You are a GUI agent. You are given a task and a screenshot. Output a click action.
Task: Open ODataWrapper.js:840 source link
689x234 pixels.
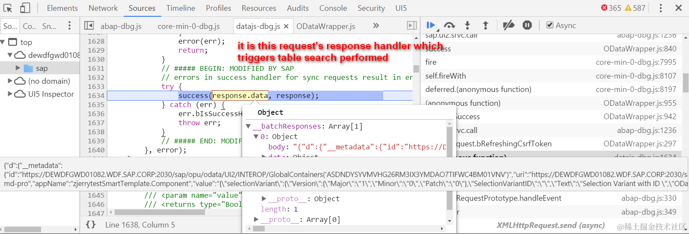pos(640,49)
